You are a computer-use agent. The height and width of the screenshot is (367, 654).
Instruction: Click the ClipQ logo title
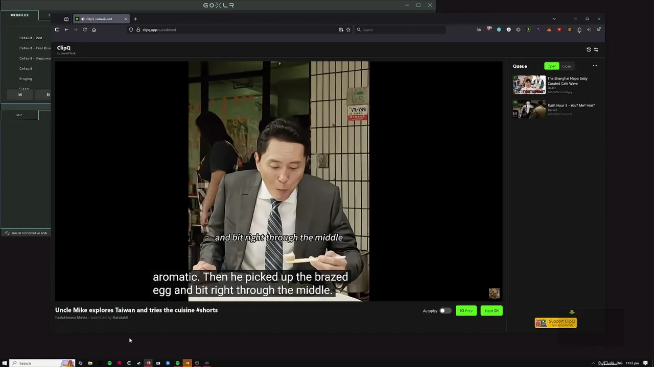coord(64,48)
